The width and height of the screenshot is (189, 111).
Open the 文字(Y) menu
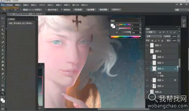point(42,5)
